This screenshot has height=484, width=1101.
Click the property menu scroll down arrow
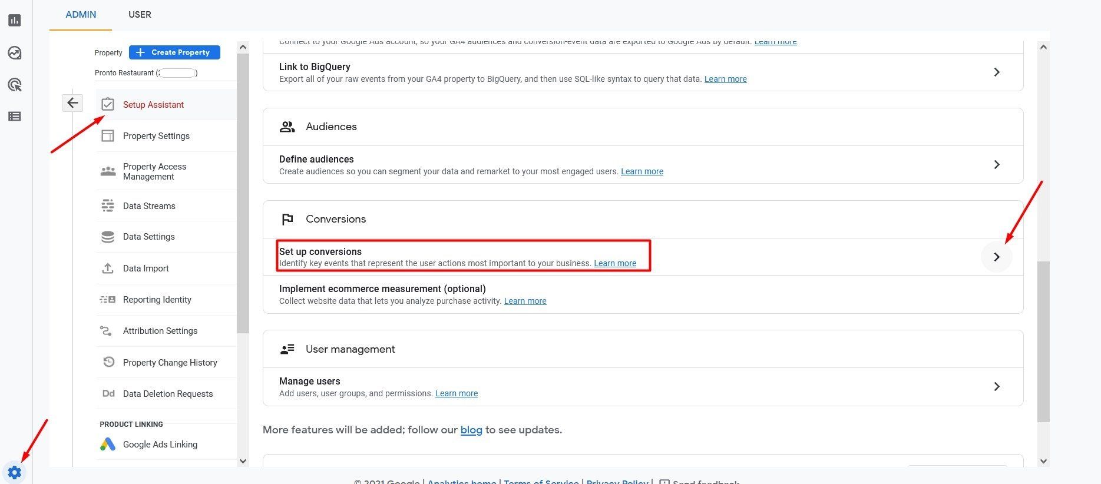pos(243,461)
